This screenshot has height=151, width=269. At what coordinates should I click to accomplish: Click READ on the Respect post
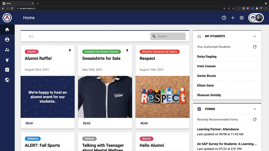click(x=144, y=123)
